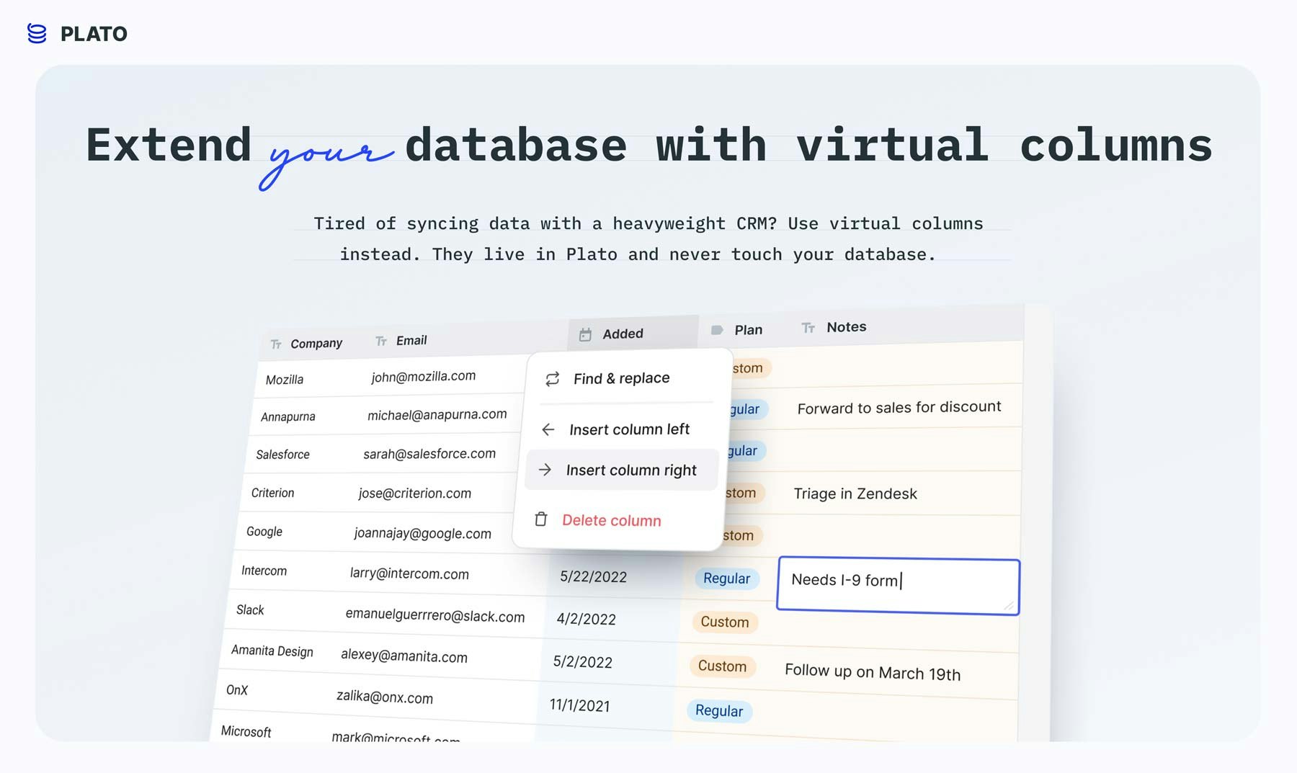Select the Criterion company cell
The height and width of the screenshot is (773, 1297).
(x=272, y=493)
